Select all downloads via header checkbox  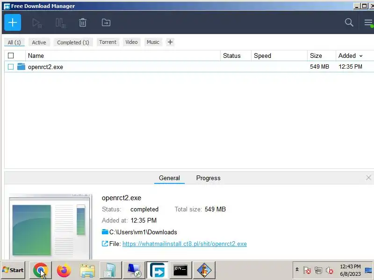(11, 56)
